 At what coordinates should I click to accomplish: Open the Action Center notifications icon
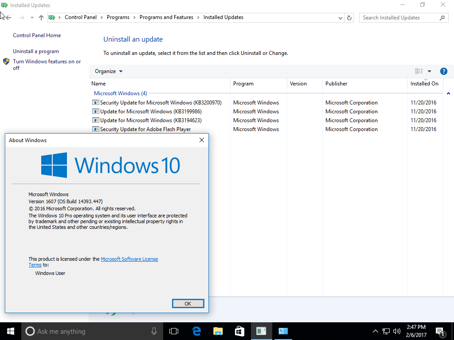tap(440, 332)
